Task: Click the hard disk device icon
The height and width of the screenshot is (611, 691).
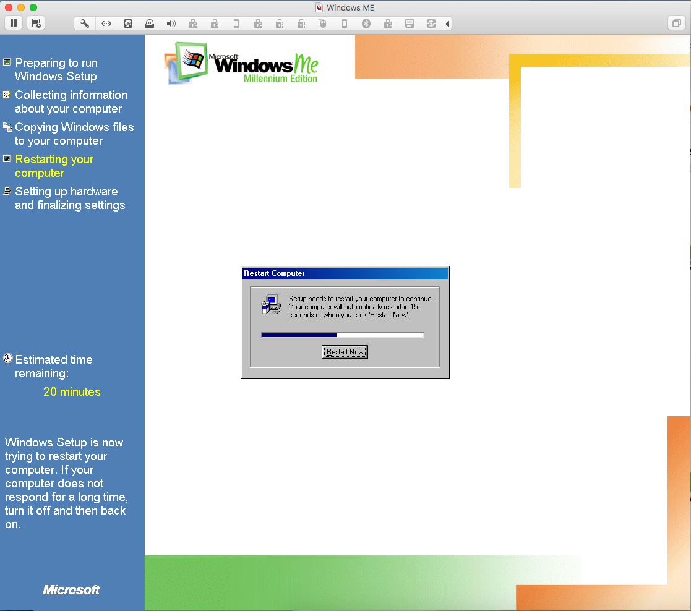Action: click(x=128, y=23)
